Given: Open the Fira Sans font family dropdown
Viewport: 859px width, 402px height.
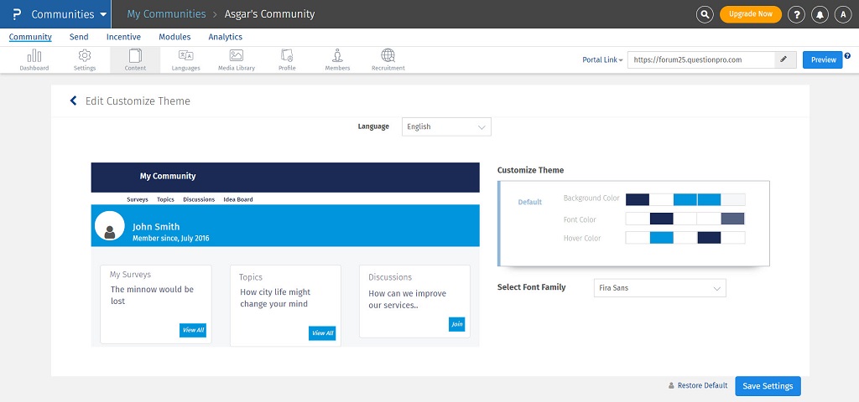Looking at the screenshot, I should pos(659,288).
